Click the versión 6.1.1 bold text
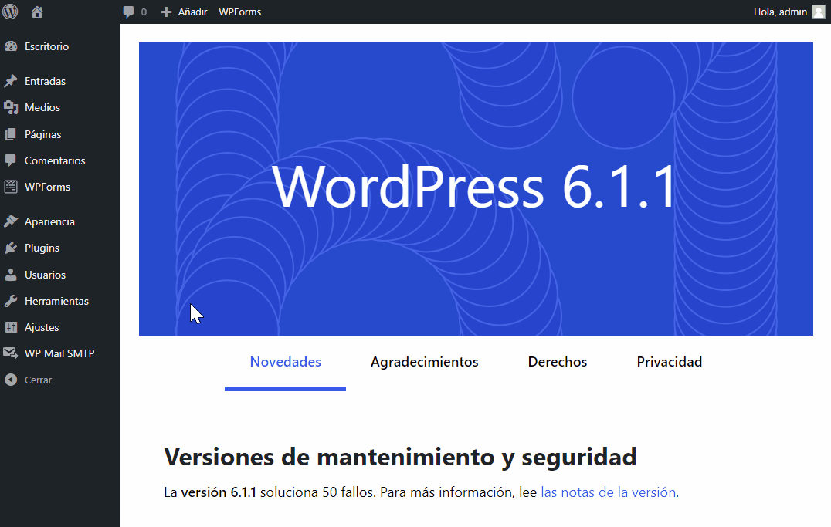Image resolution: width=831 pixels, height=527 pixels. [x=219, y=492]
